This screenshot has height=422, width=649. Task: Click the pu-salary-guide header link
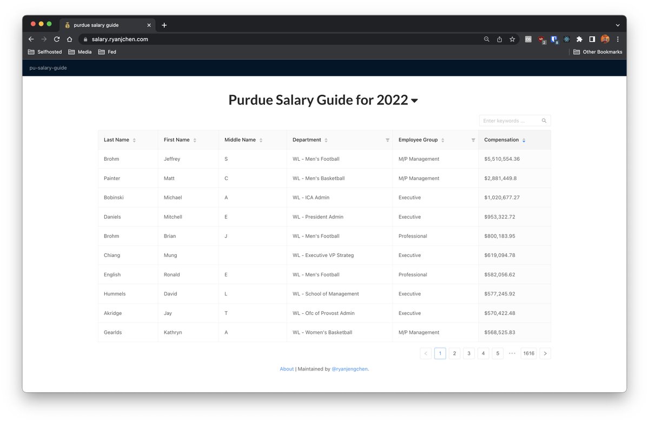(48, 68)
